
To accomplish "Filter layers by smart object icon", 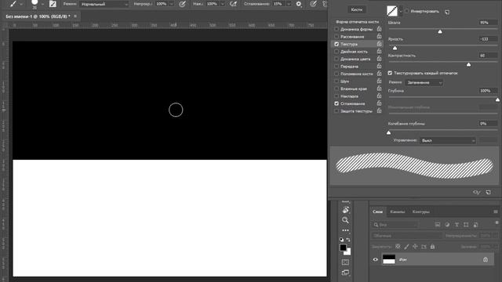I will tap(476, 225).
